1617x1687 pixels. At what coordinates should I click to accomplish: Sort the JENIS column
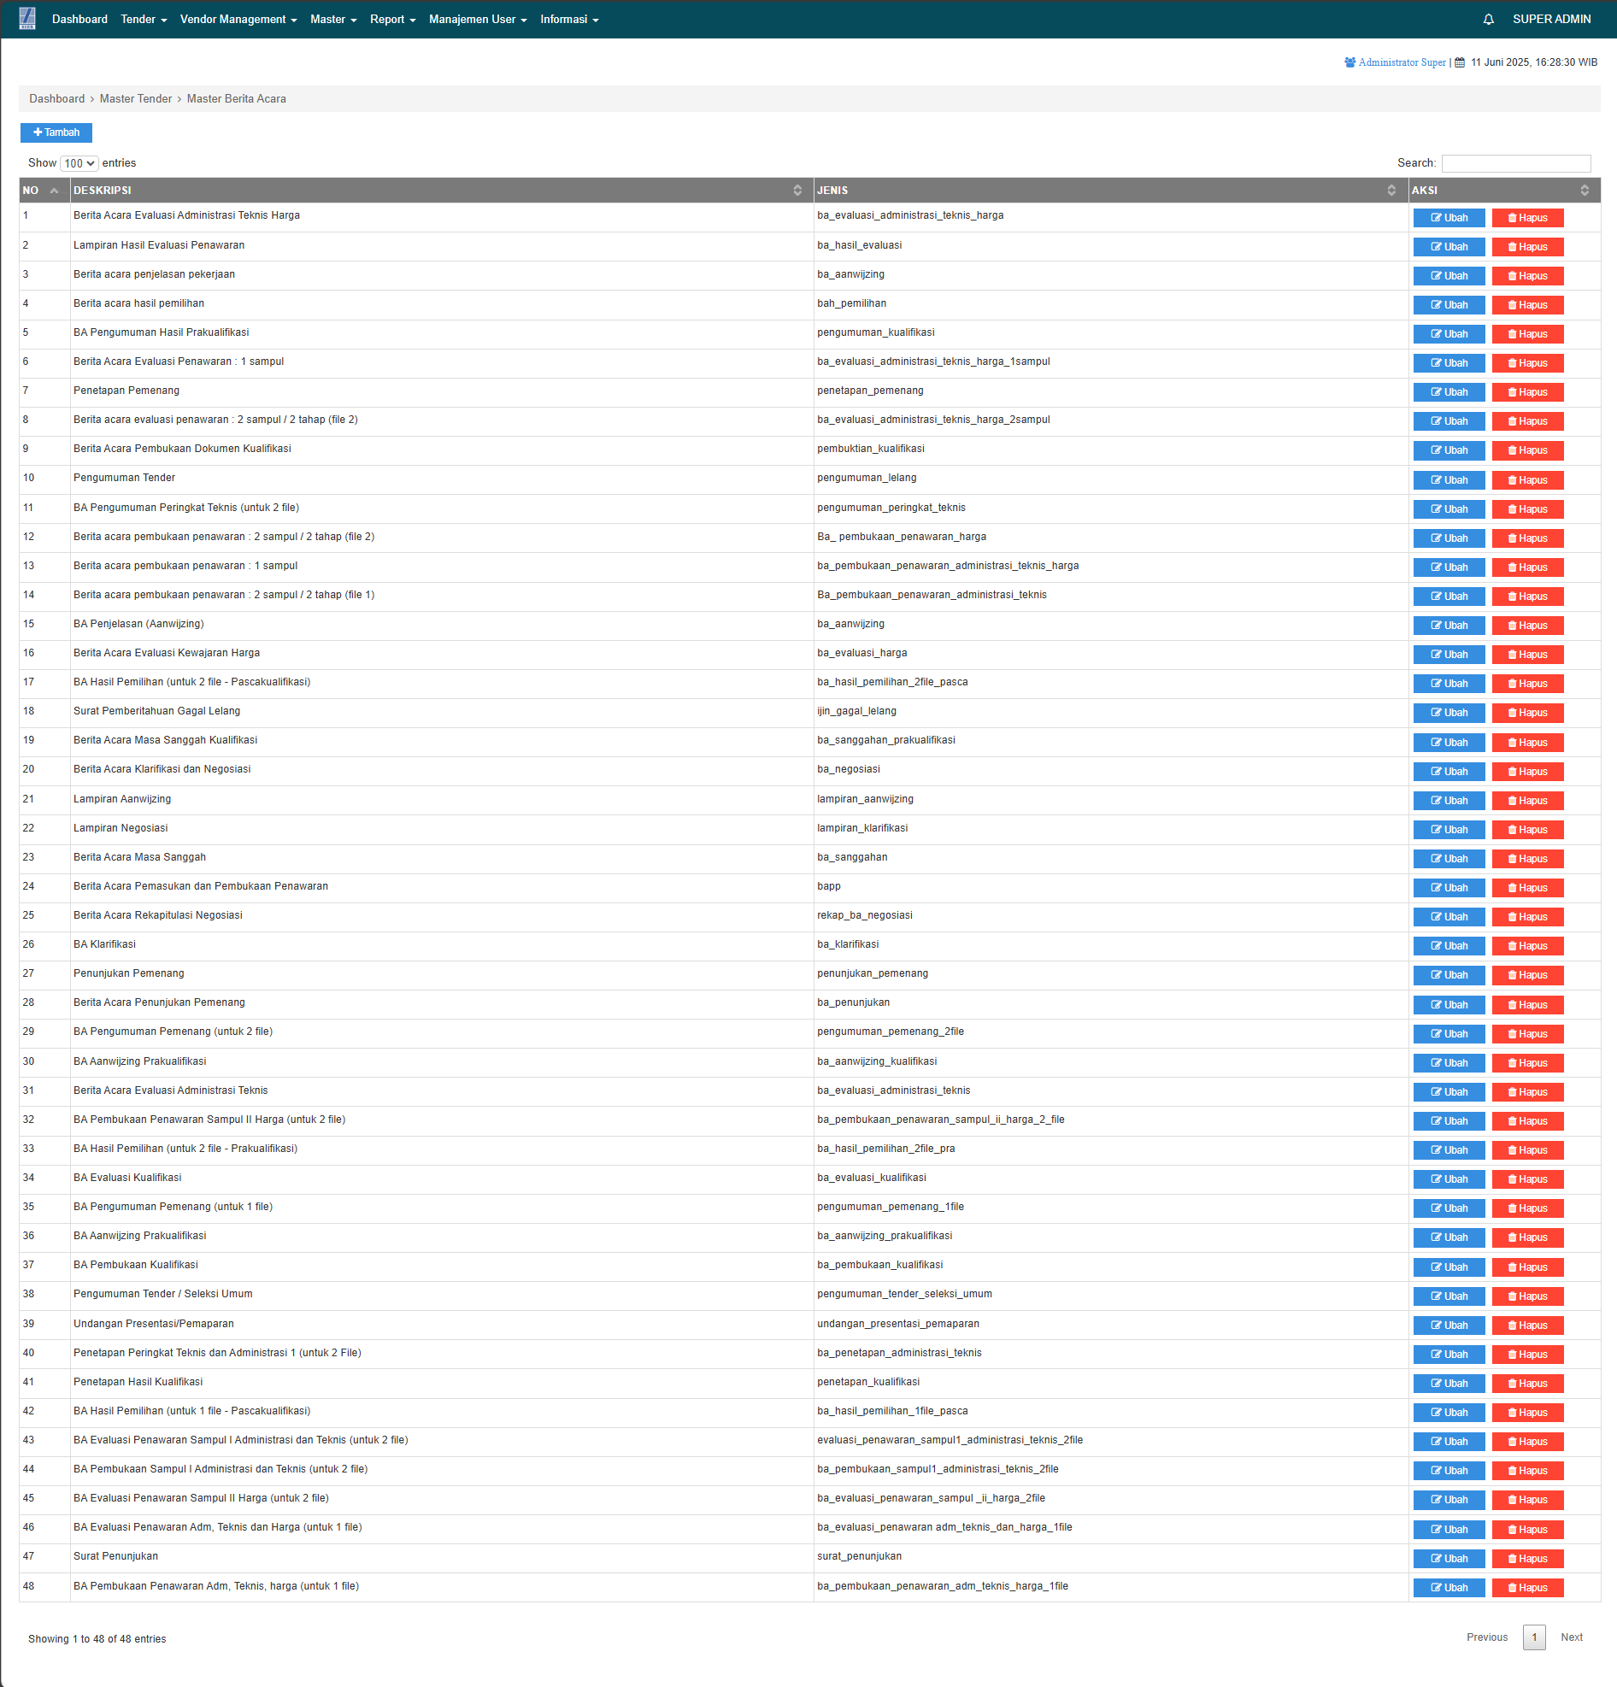click(1391, 191)
